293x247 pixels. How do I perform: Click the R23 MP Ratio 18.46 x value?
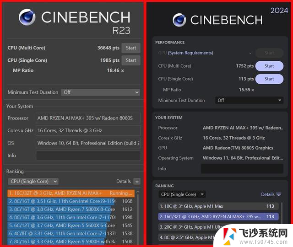tap(115, 70)
